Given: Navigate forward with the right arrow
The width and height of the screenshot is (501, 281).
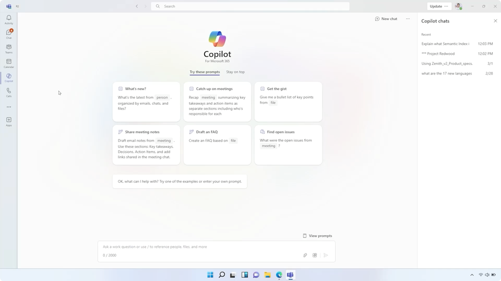Looking at the screenshot, I should 145,6.
